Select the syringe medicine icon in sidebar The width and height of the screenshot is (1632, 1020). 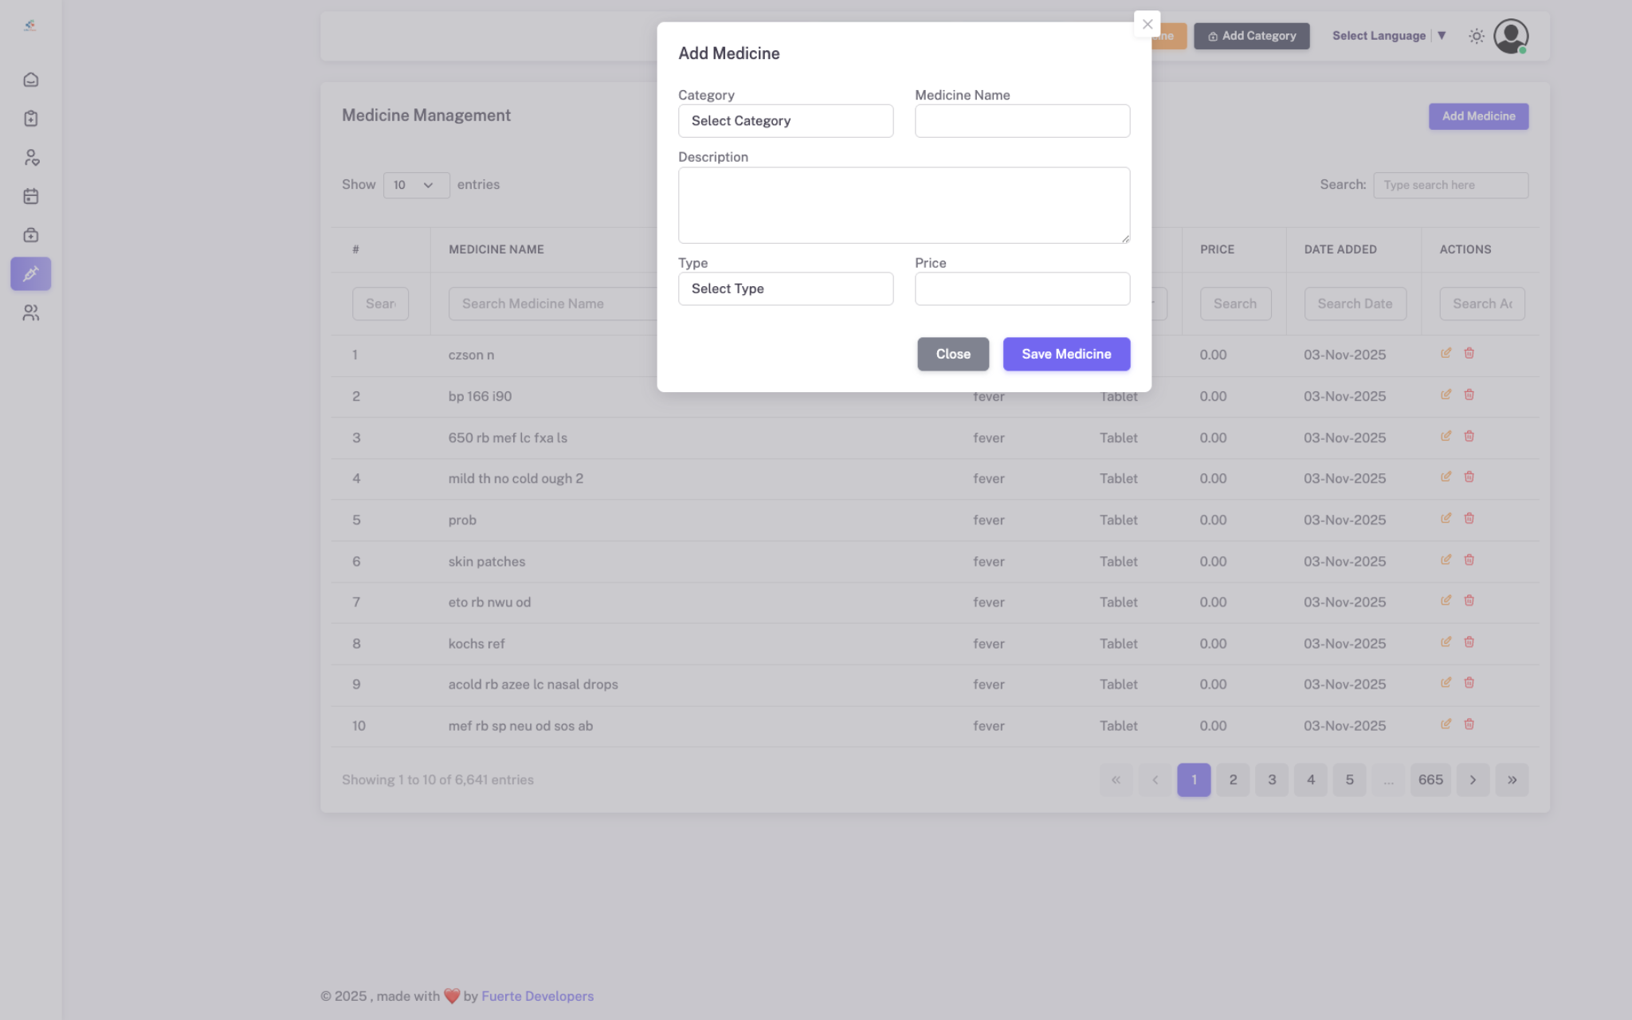tap(31, 274)
